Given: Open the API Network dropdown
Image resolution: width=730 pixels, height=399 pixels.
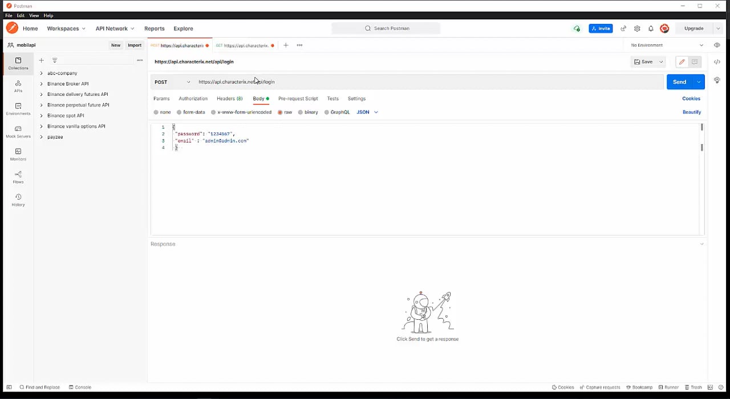Looking at the screenshot, I should point(115,28).
